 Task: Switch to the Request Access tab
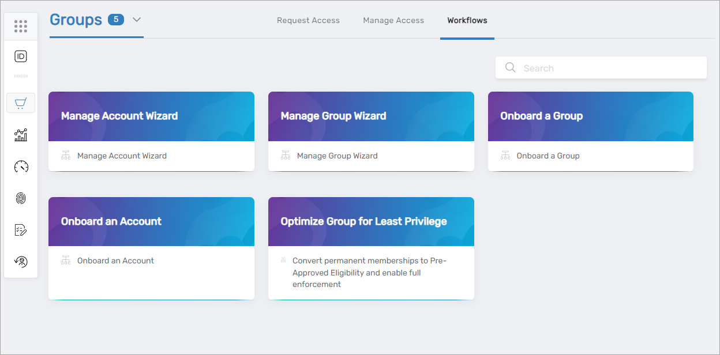tap(308, 20)
